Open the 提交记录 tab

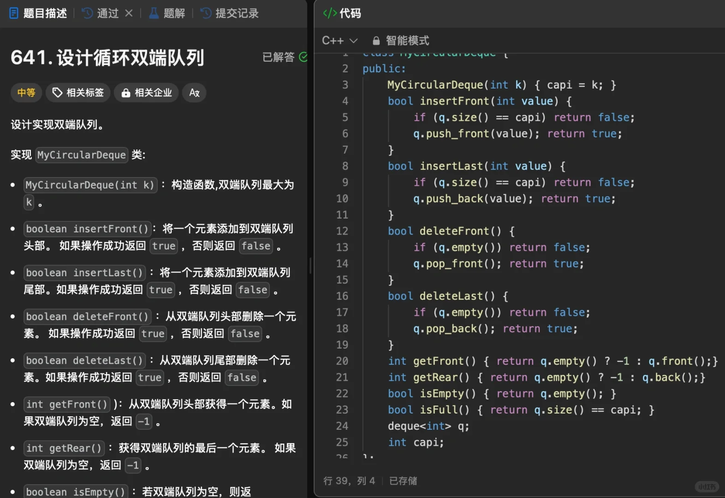[x=230, y=13]
